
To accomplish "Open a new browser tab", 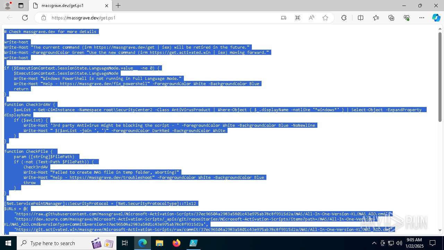I will tap(118, 6).
